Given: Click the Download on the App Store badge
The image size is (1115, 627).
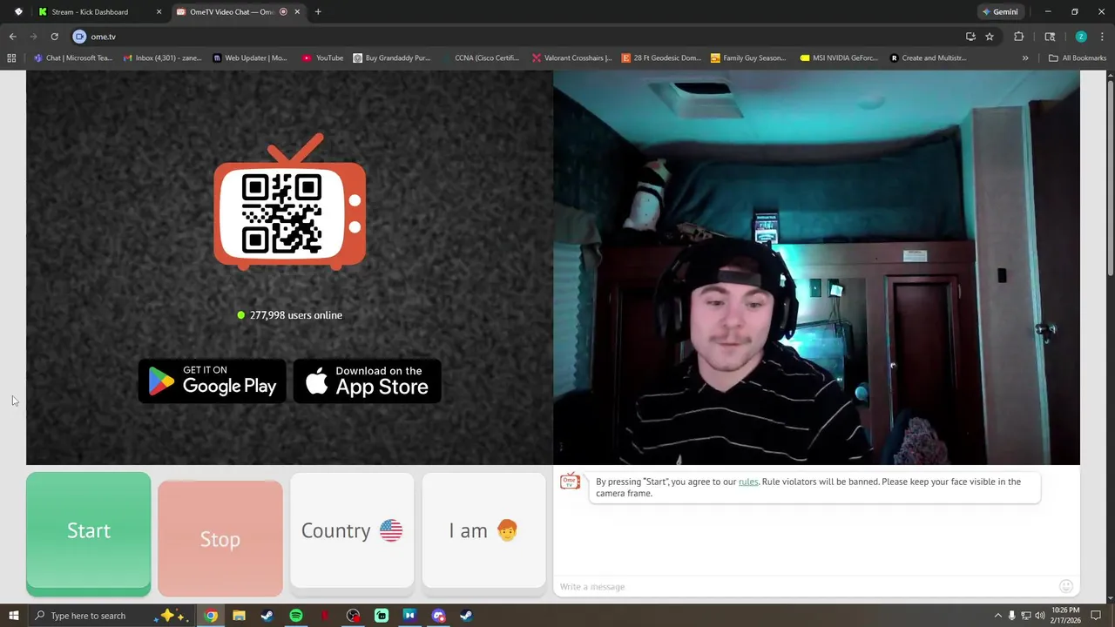Looking at the screenshot, I should 367,381.
